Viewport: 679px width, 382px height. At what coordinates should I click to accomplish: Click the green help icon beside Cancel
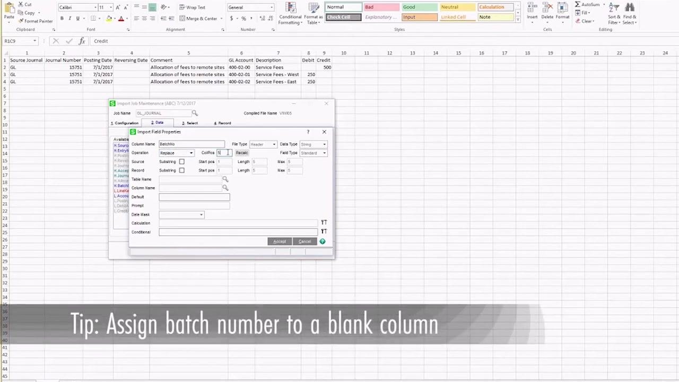[322, 241]
